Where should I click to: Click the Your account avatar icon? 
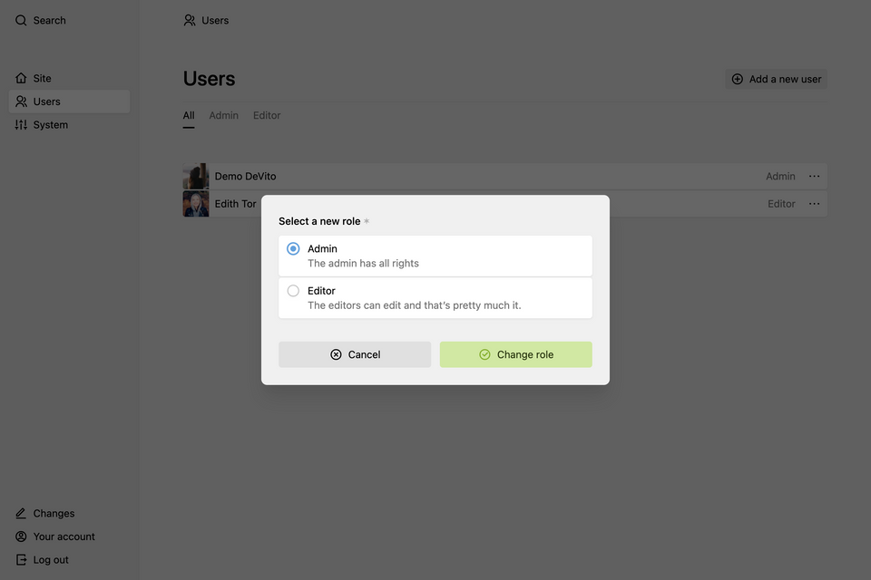point(21,536)
